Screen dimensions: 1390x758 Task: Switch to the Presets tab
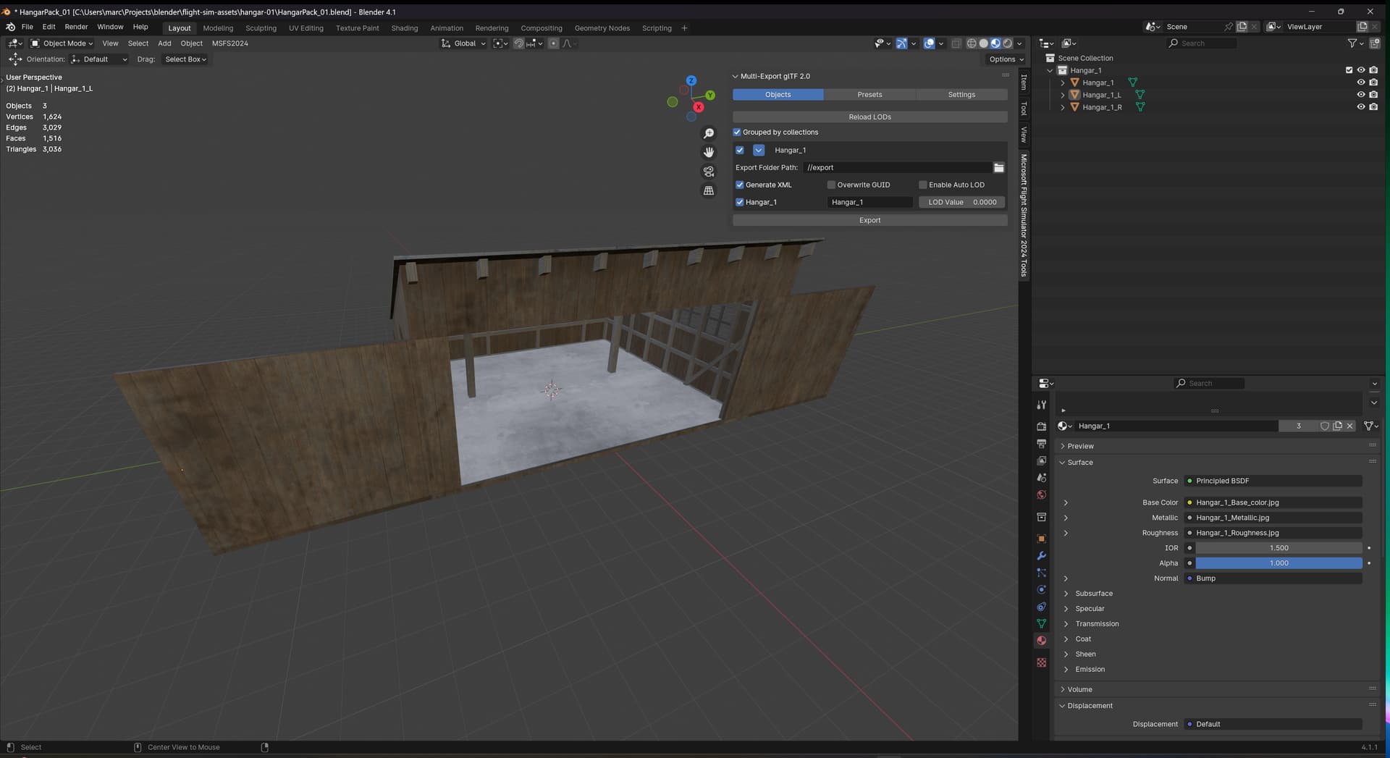(869, 95)
